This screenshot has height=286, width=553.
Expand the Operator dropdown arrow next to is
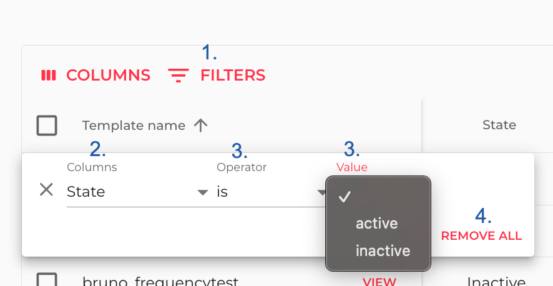[321, 192]
